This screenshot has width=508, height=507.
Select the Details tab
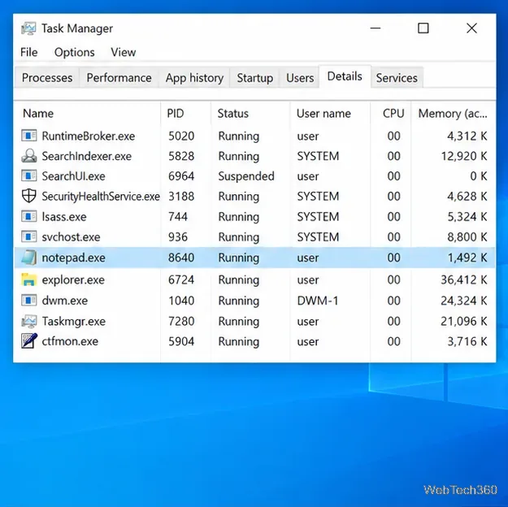345,76
